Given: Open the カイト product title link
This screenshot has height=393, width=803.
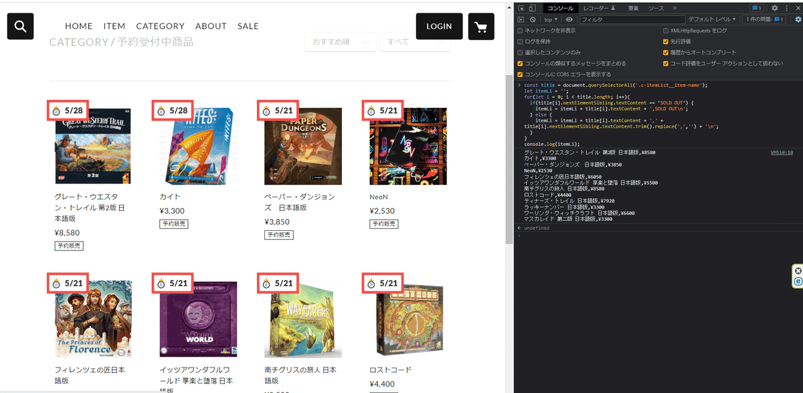Looking at the screenshot, I should [x=170, y=197].
